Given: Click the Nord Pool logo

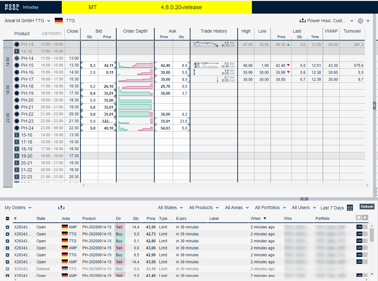Looking at the screenshot, I should tap(11, 6).
